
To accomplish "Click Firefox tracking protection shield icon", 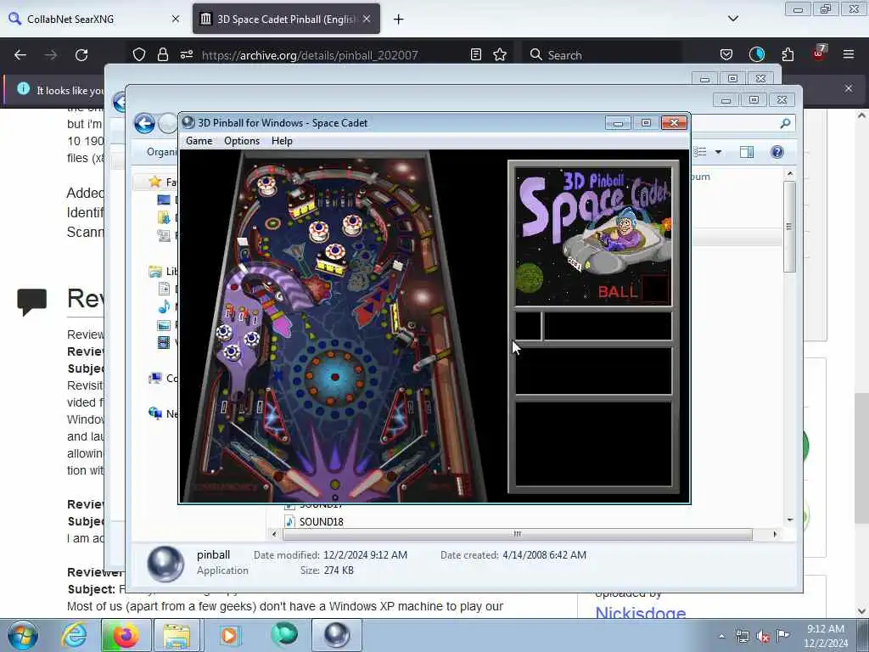I will (x=139, y=54).
